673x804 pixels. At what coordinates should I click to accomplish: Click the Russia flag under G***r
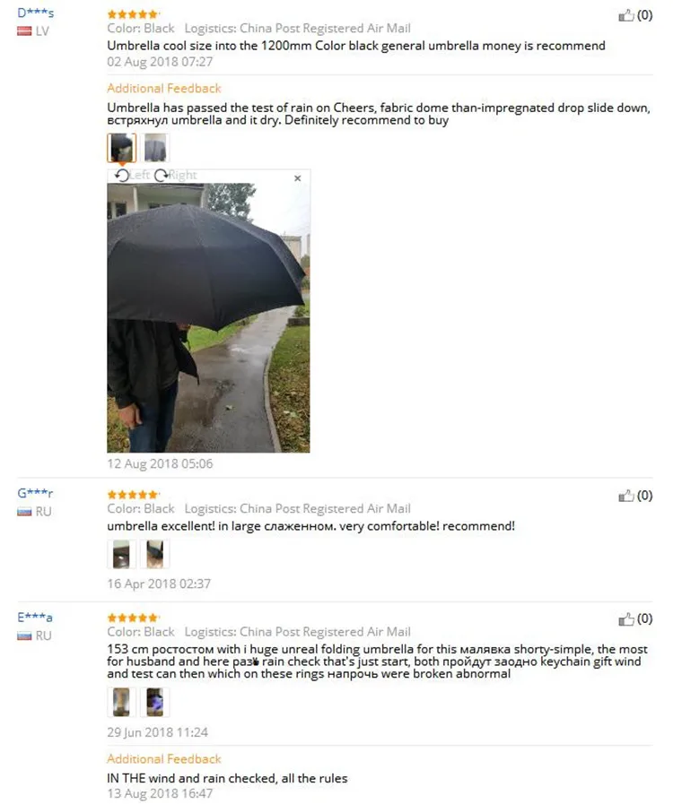[24, 512]
